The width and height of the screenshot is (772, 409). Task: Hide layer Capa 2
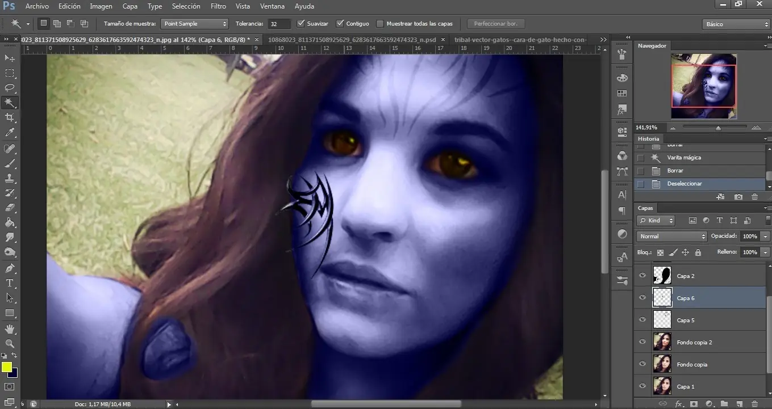(x=642, y=276)
